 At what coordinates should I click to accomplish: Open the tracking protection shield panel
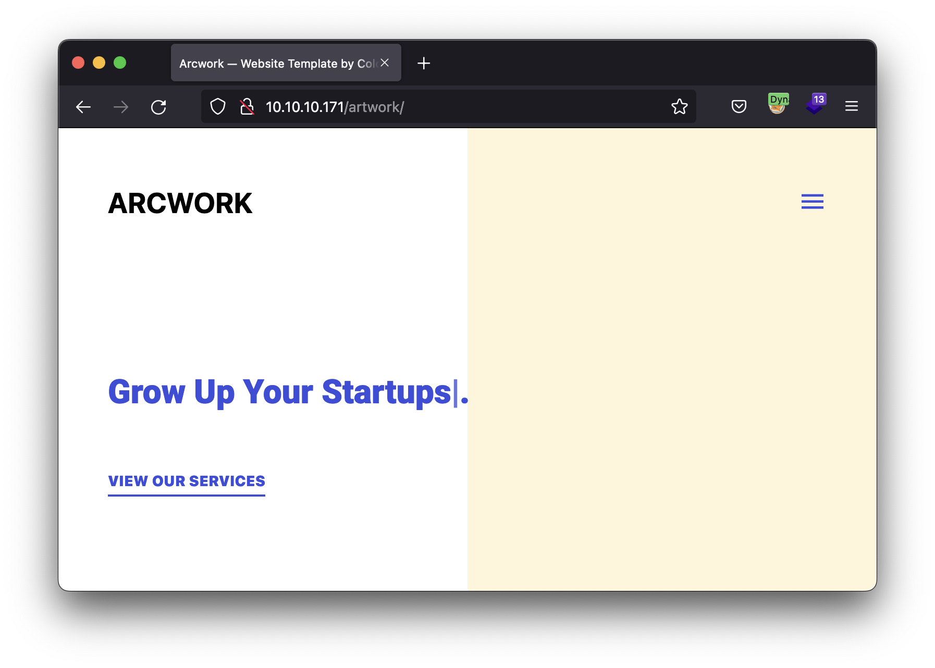pos(218,107)
